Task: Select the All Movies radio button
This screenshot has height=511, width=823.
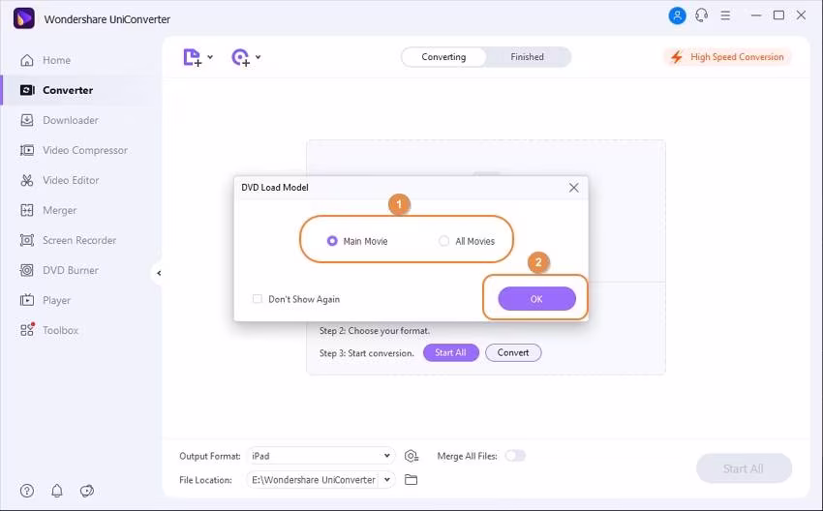Action: tap(444, 241)
